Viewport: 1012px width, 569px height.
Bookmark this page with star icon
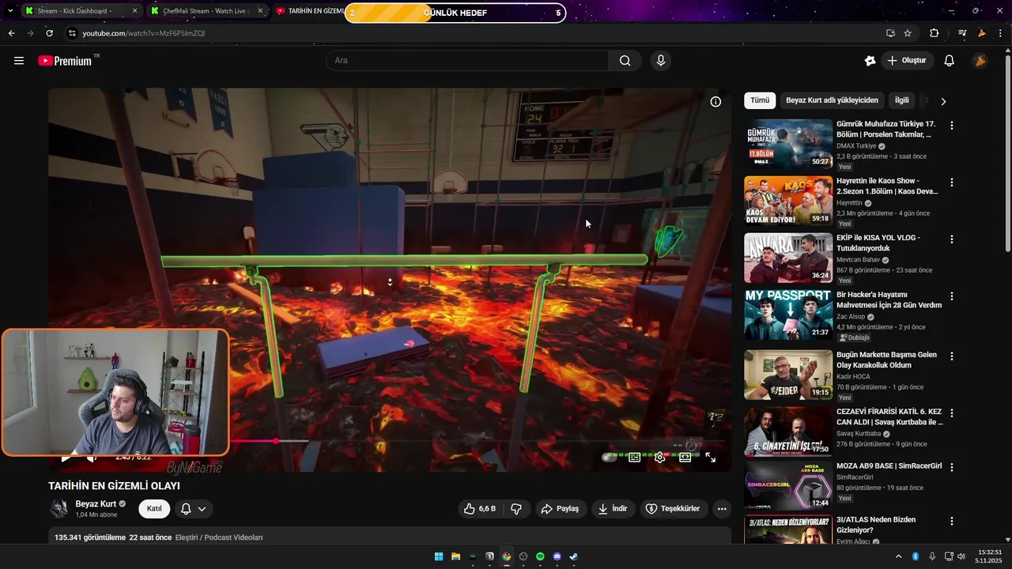point(908,33)
